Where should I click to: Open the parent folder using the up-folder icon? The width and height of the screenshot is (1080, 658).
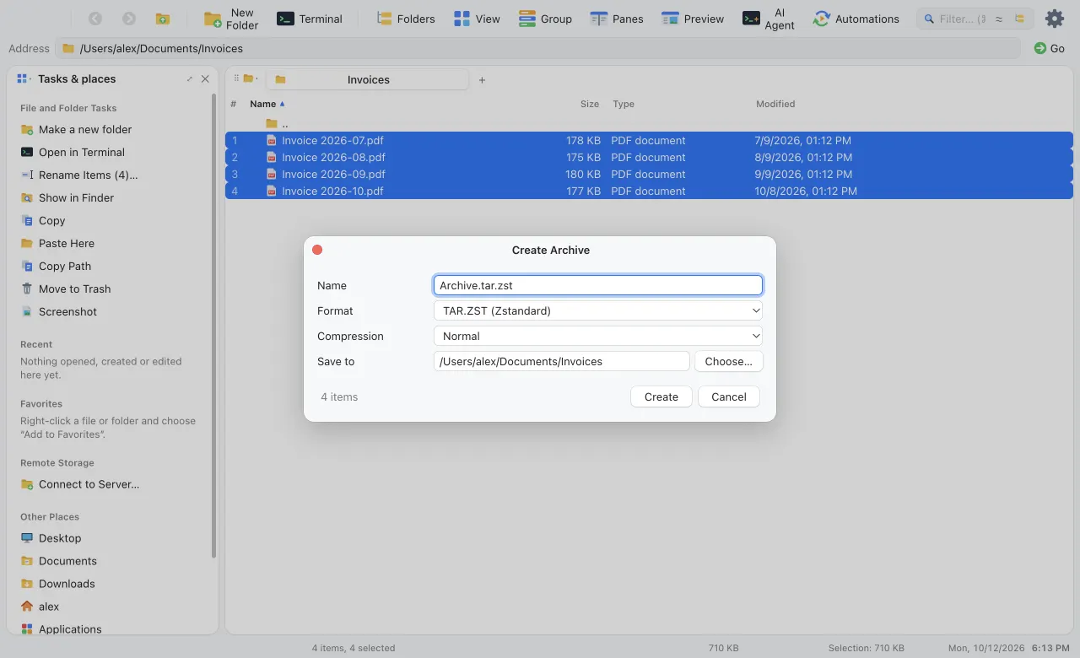[163, 19]
